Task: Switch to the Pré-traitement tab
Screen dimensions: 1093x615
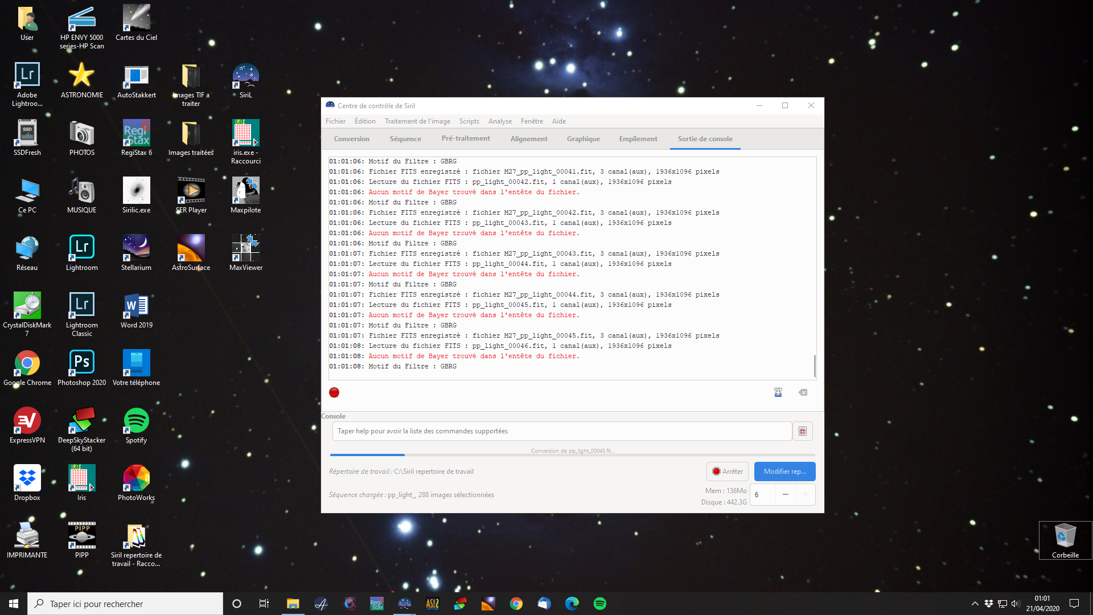Action: click(x=466, y=138)
